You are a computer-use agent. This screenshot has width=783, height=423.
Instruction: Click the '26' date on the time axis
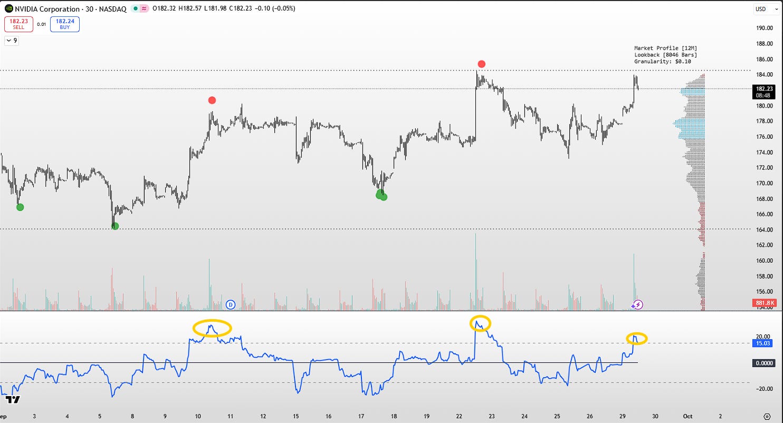[590, 416]
